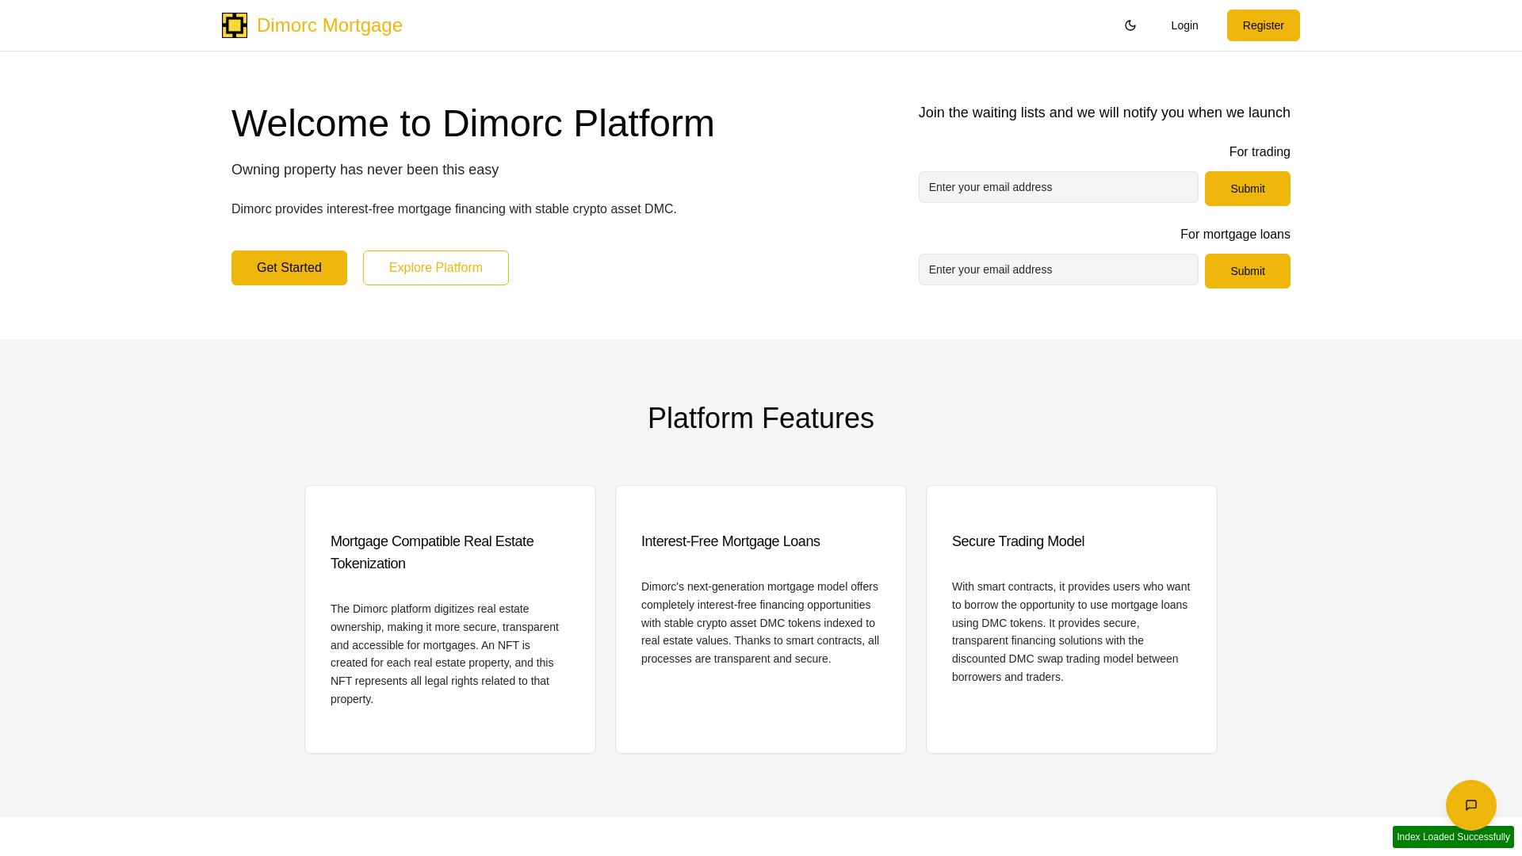Click the For trading label
The image size is (1522, 856).
click(1259, 151)
